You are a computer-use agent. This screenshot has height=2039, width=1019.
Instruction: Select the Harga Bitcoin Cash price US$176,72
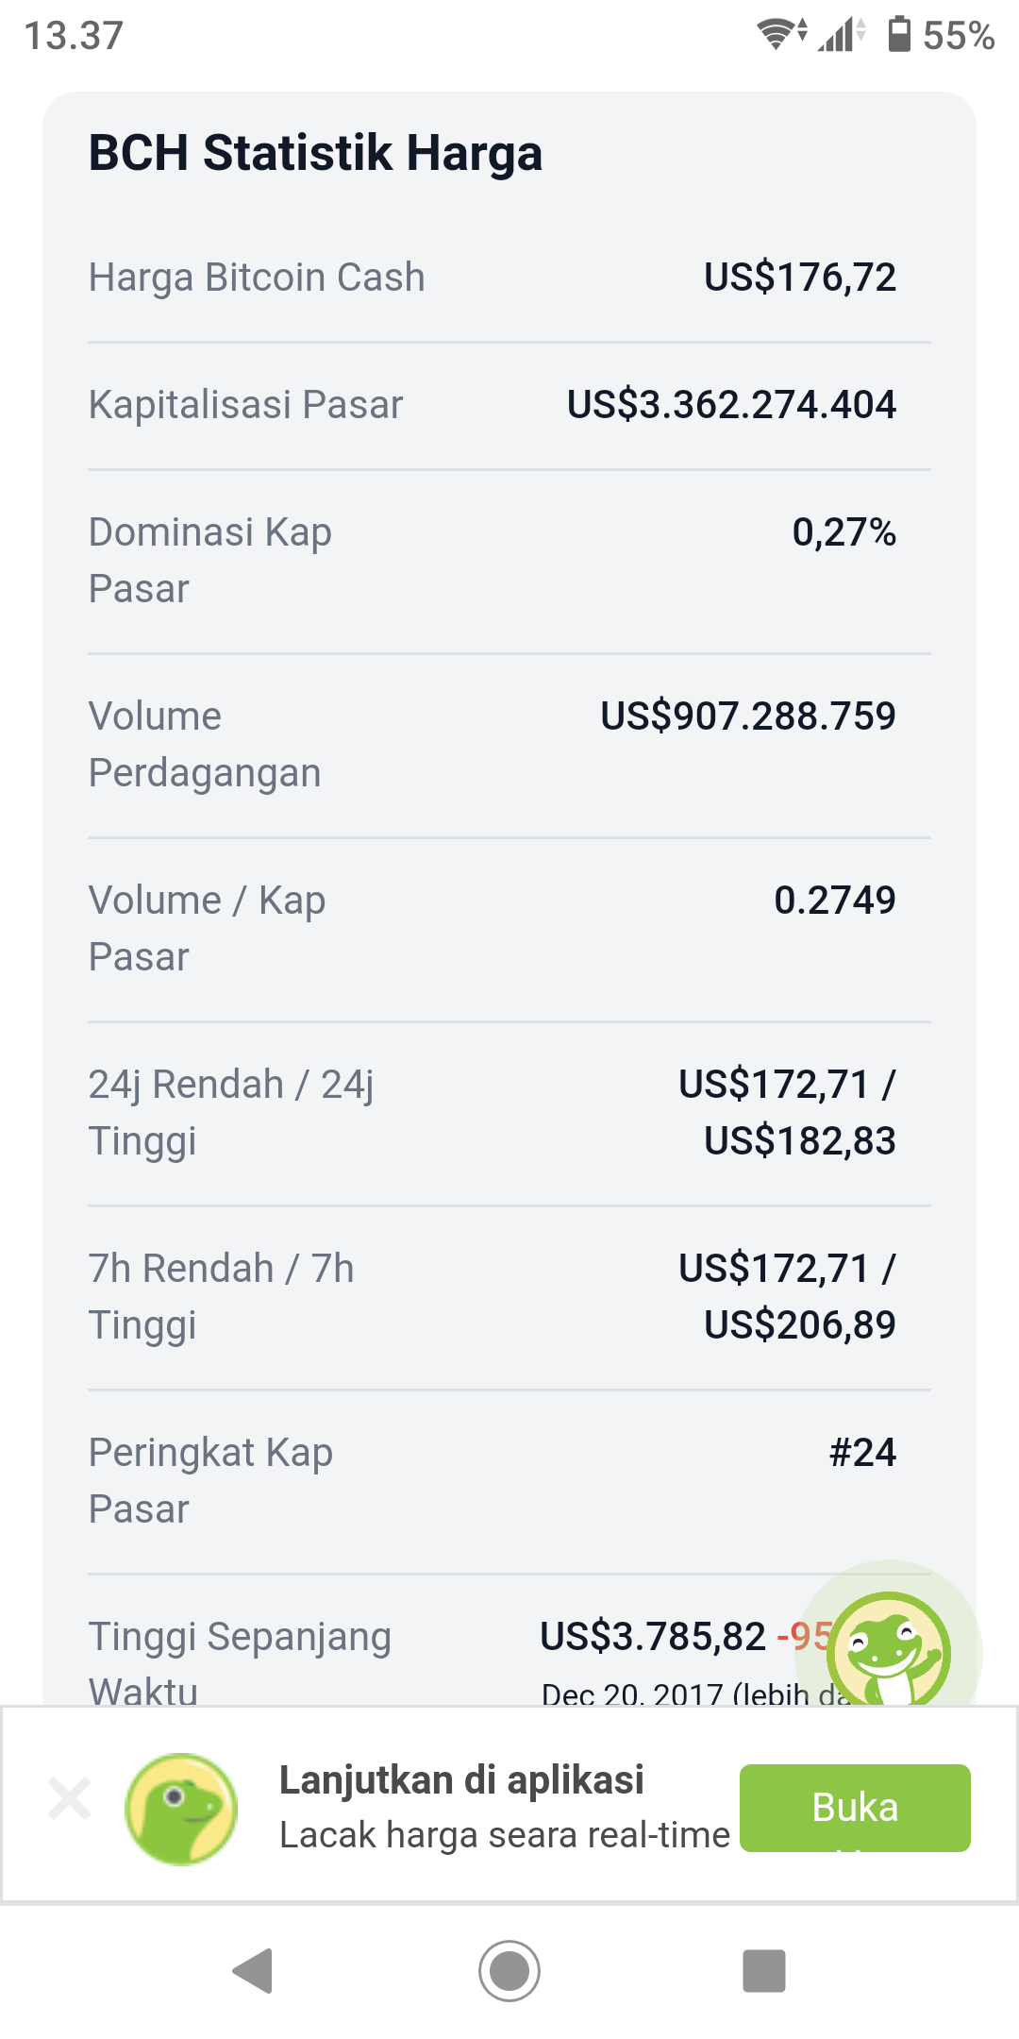point(800,278)
